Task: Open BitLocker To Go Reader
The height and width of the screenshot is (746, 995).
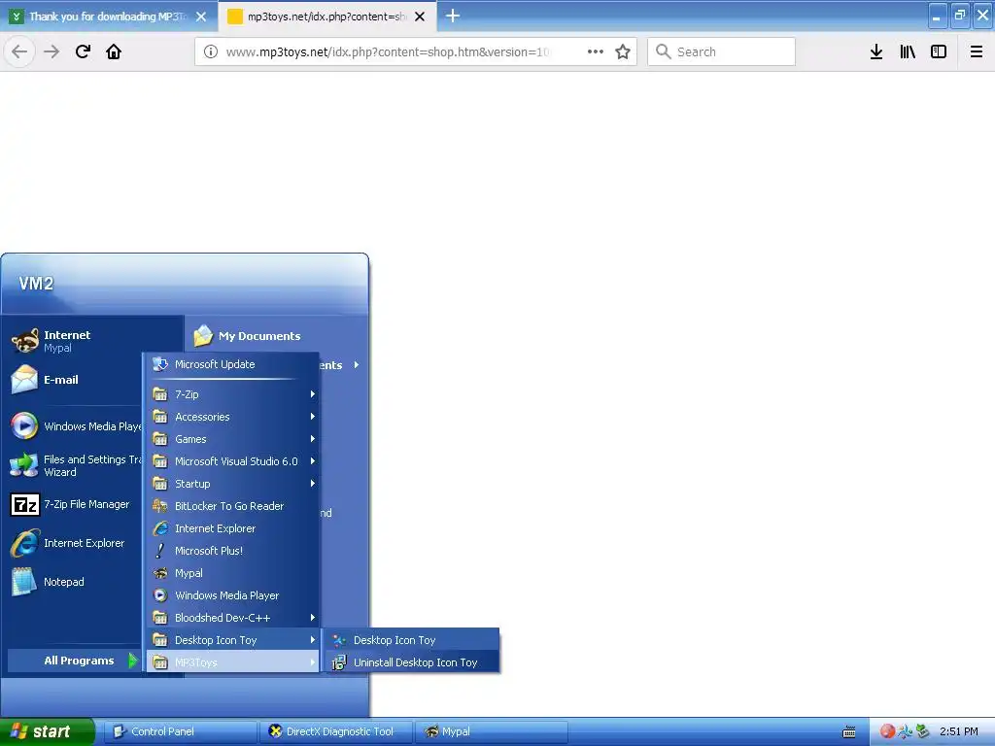Action: 232,505
